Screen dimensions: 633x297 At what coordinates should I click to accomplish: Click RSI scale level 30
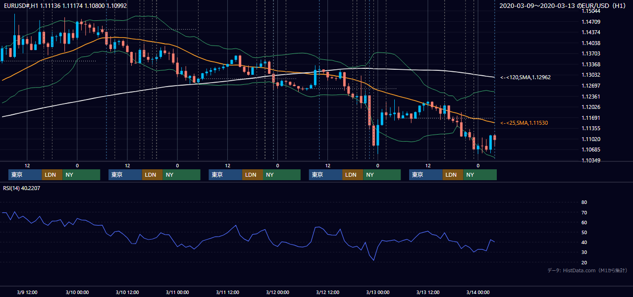[584, 252]
